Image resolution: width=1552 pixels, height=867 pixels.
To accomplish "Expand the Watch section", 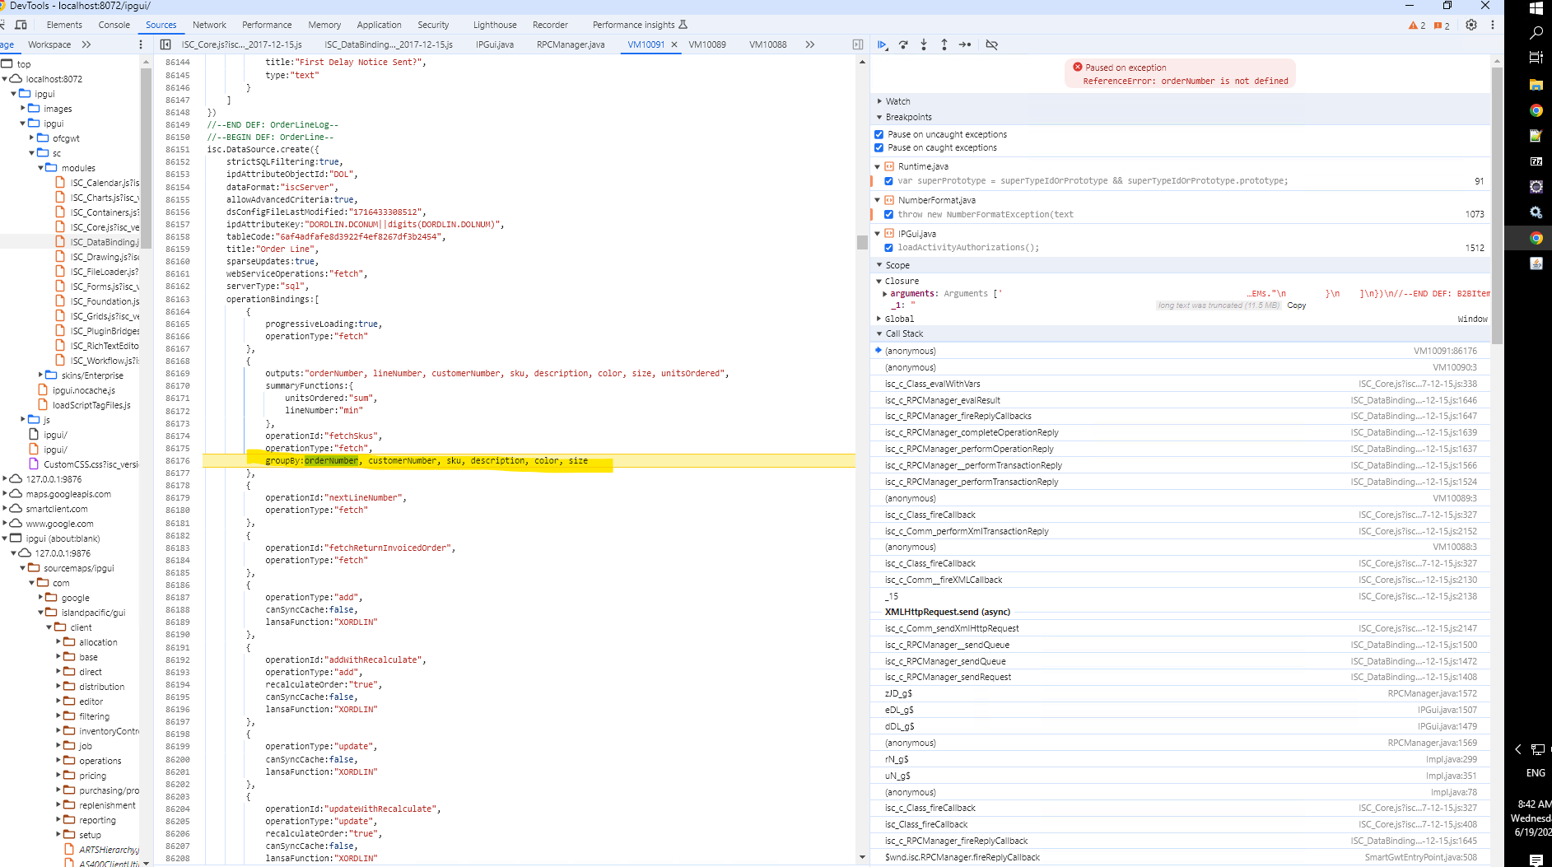I will 897,101.
